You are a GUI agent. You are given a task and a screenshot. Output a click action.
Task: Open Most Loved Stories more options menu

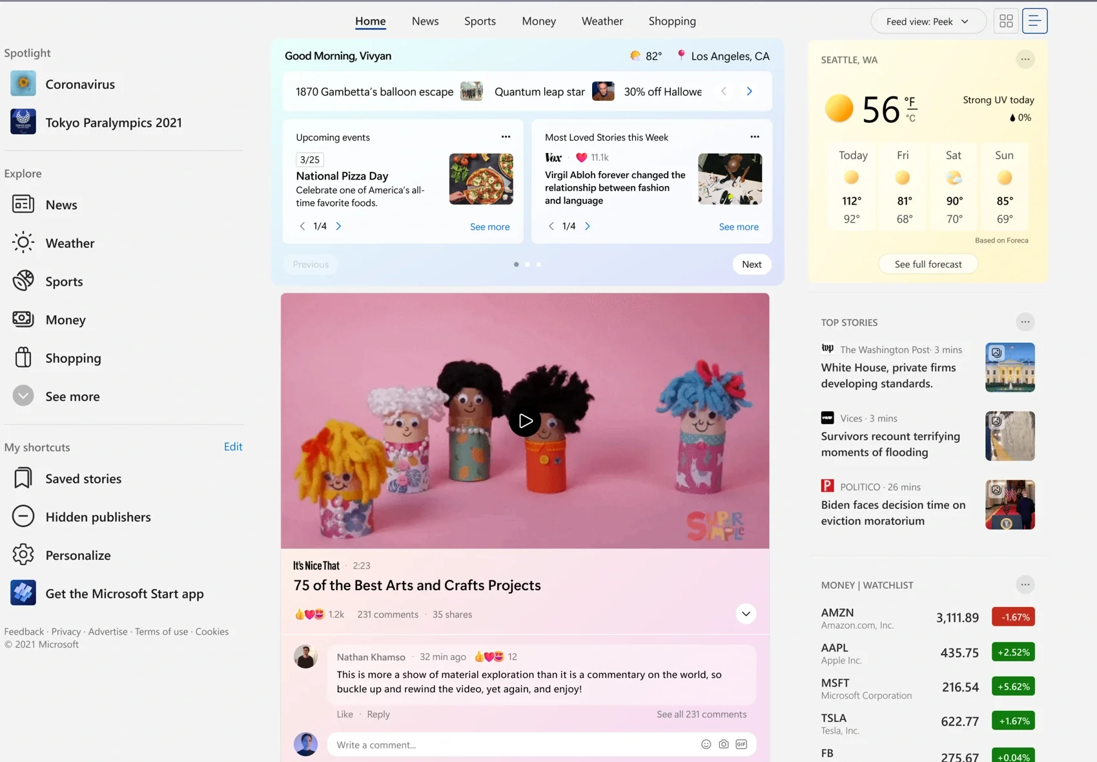[x=755, y=137]
